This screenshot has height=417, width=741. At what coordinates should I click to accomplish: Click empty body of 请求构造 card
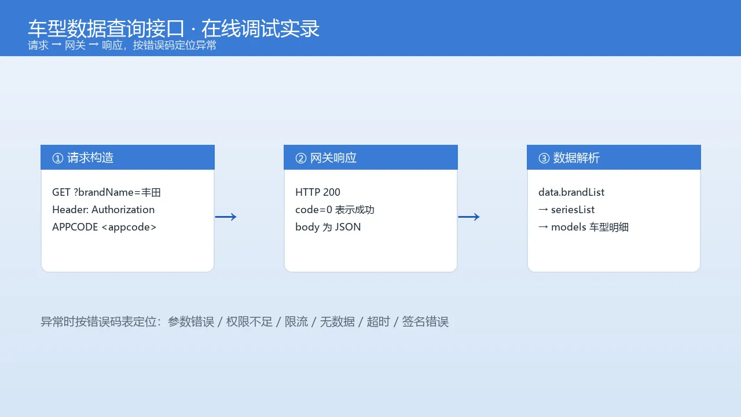[127, 253]
